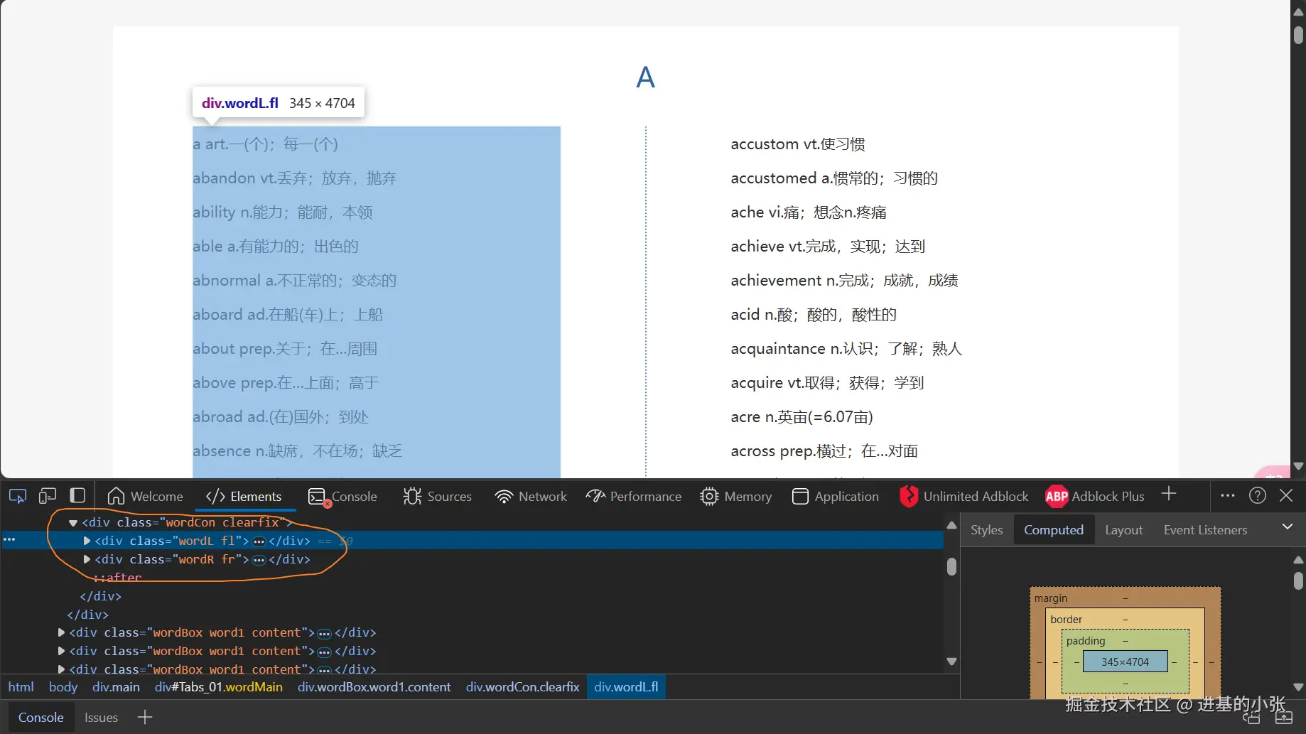Click the webpage scroll down arrow
Image resolution: width=1306 pixels, height=734 pixels.
tap(1299, 467)
